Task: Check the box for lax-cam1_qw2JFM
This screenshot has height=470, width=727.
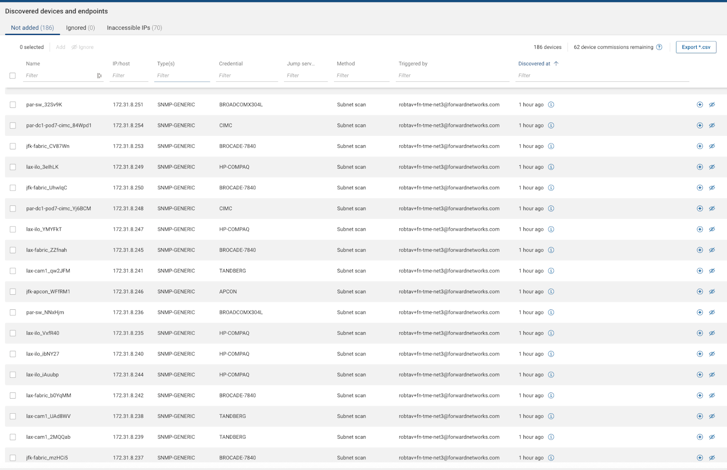Action: coord(13,271)
